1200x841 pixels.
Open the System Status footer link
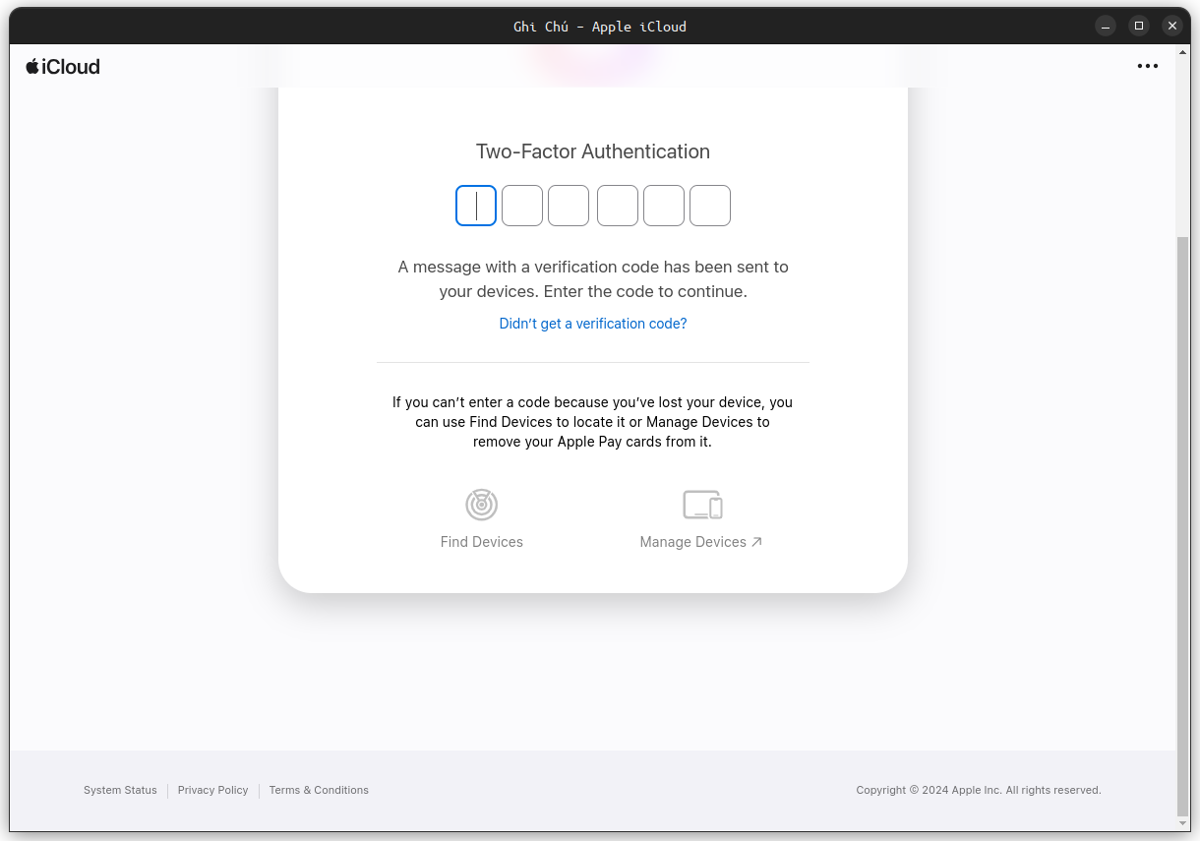[120, 790]
